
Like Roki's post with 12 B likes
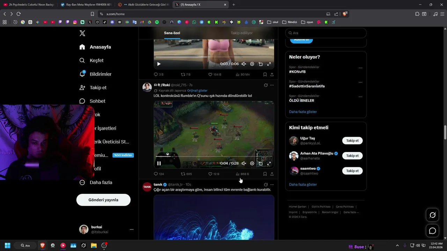click(x=214, y=174)
